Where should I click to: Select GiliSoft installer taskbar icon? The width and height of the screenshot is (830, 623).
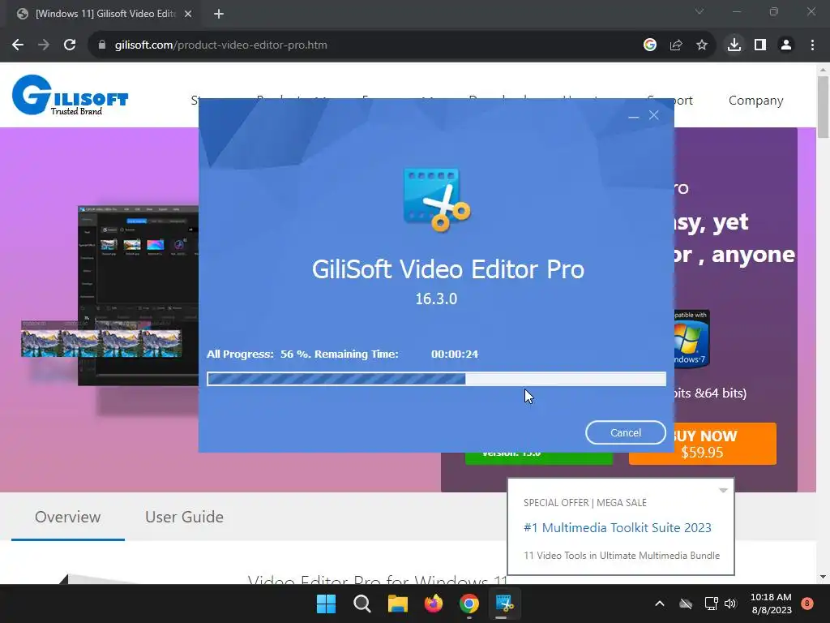click(504, 604)
